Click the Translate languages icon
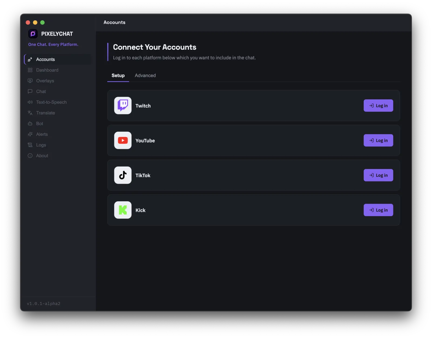This screenshot has width=432, height=338. [30, 113]
